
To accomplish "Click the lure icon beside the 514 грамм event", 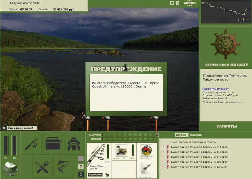I will point(166,147).
